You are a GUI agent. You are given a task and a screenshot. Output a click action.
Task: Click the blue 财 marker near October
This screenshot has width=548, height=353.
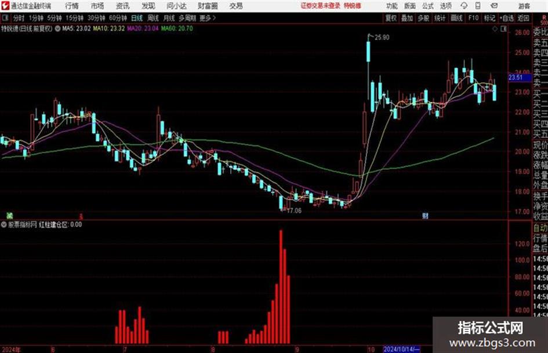click(425, 216)
